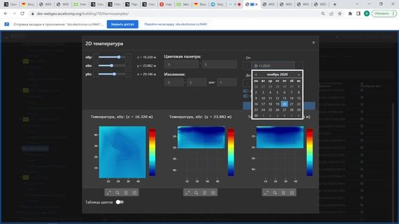Open a new browser tab
399x224 pixels.
pos(335,4)
